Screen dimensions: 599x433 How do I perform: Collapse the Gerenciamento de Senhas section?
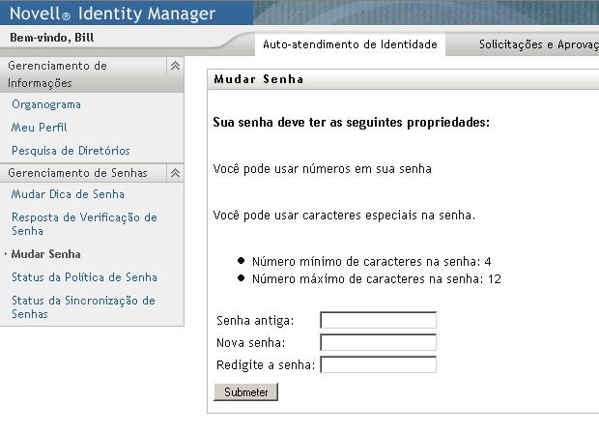coord(175,173)
